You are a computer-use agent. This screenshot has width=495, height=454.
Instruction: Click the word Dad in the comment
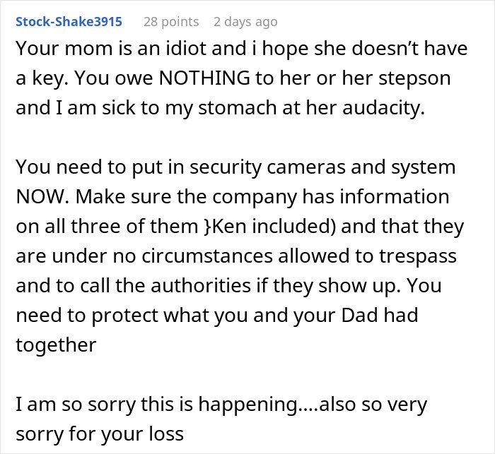pos(359,315)
